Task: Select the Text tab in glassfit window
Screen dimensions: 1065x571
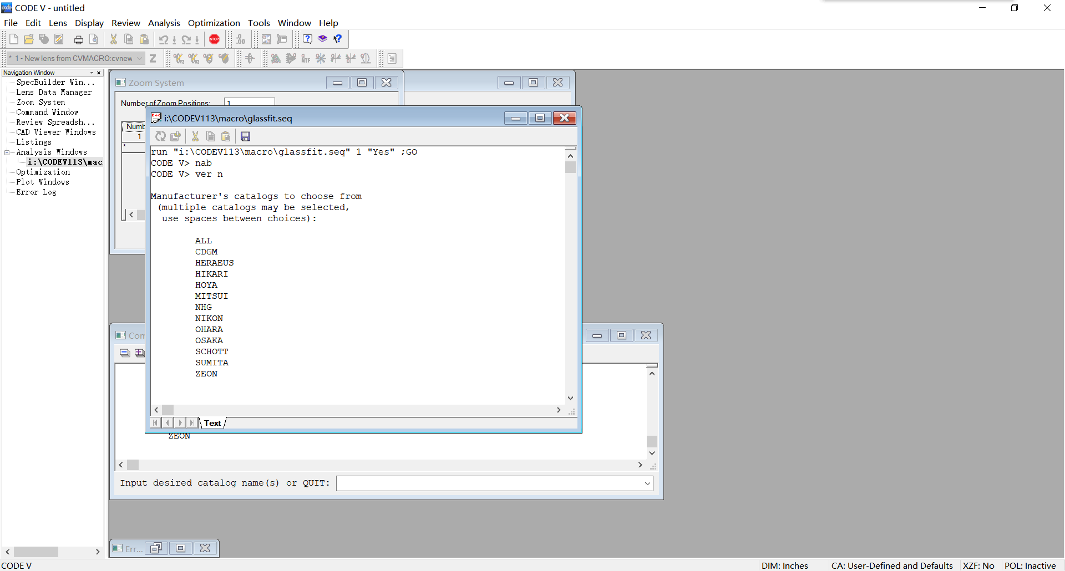Action: [x=212, y=423]
